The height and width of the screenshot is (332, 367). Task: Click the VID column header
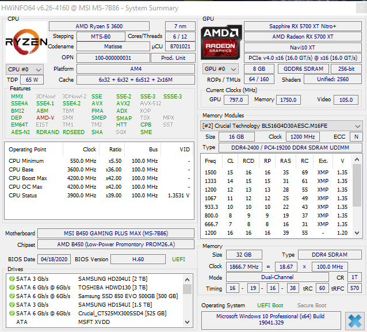pos(185,150)
